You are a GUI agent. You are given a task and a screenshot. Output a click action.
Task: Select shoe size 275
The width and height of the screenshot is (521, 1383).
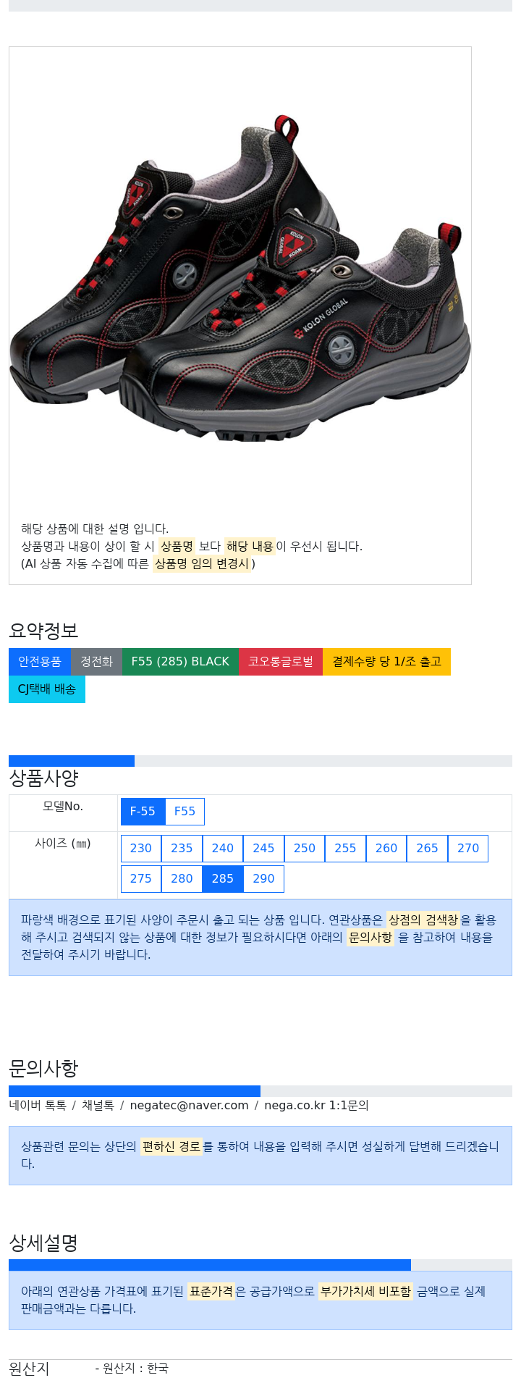pyautogui.click(x=141, y=878)
